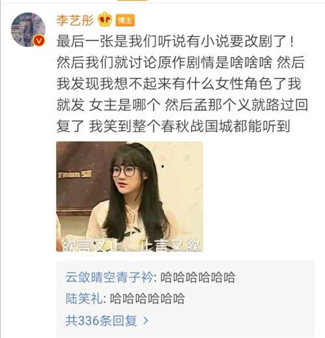Open commenter 云敛晴空青子衿's profile

pos(109,277)
